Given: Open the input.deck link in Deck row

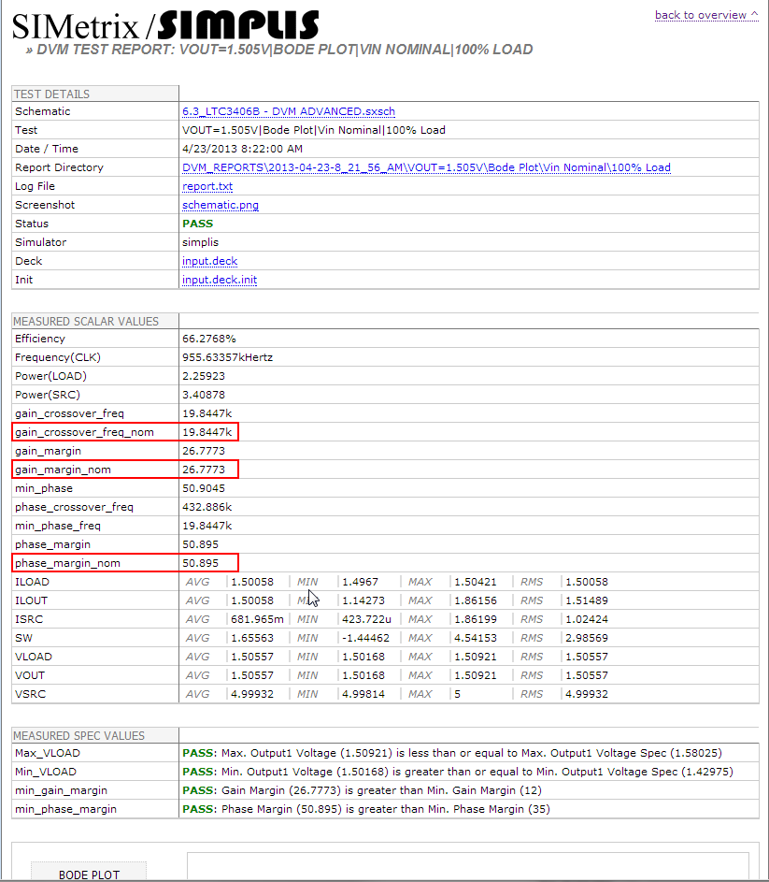Looking at the screenshot, I should tap(210, 261).
